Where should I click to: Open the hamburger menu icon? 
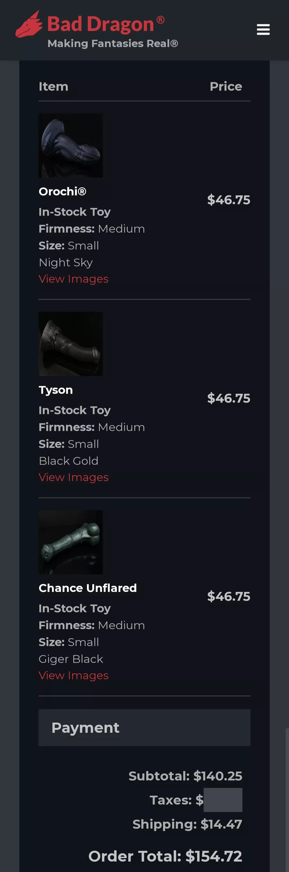point(263,29)
